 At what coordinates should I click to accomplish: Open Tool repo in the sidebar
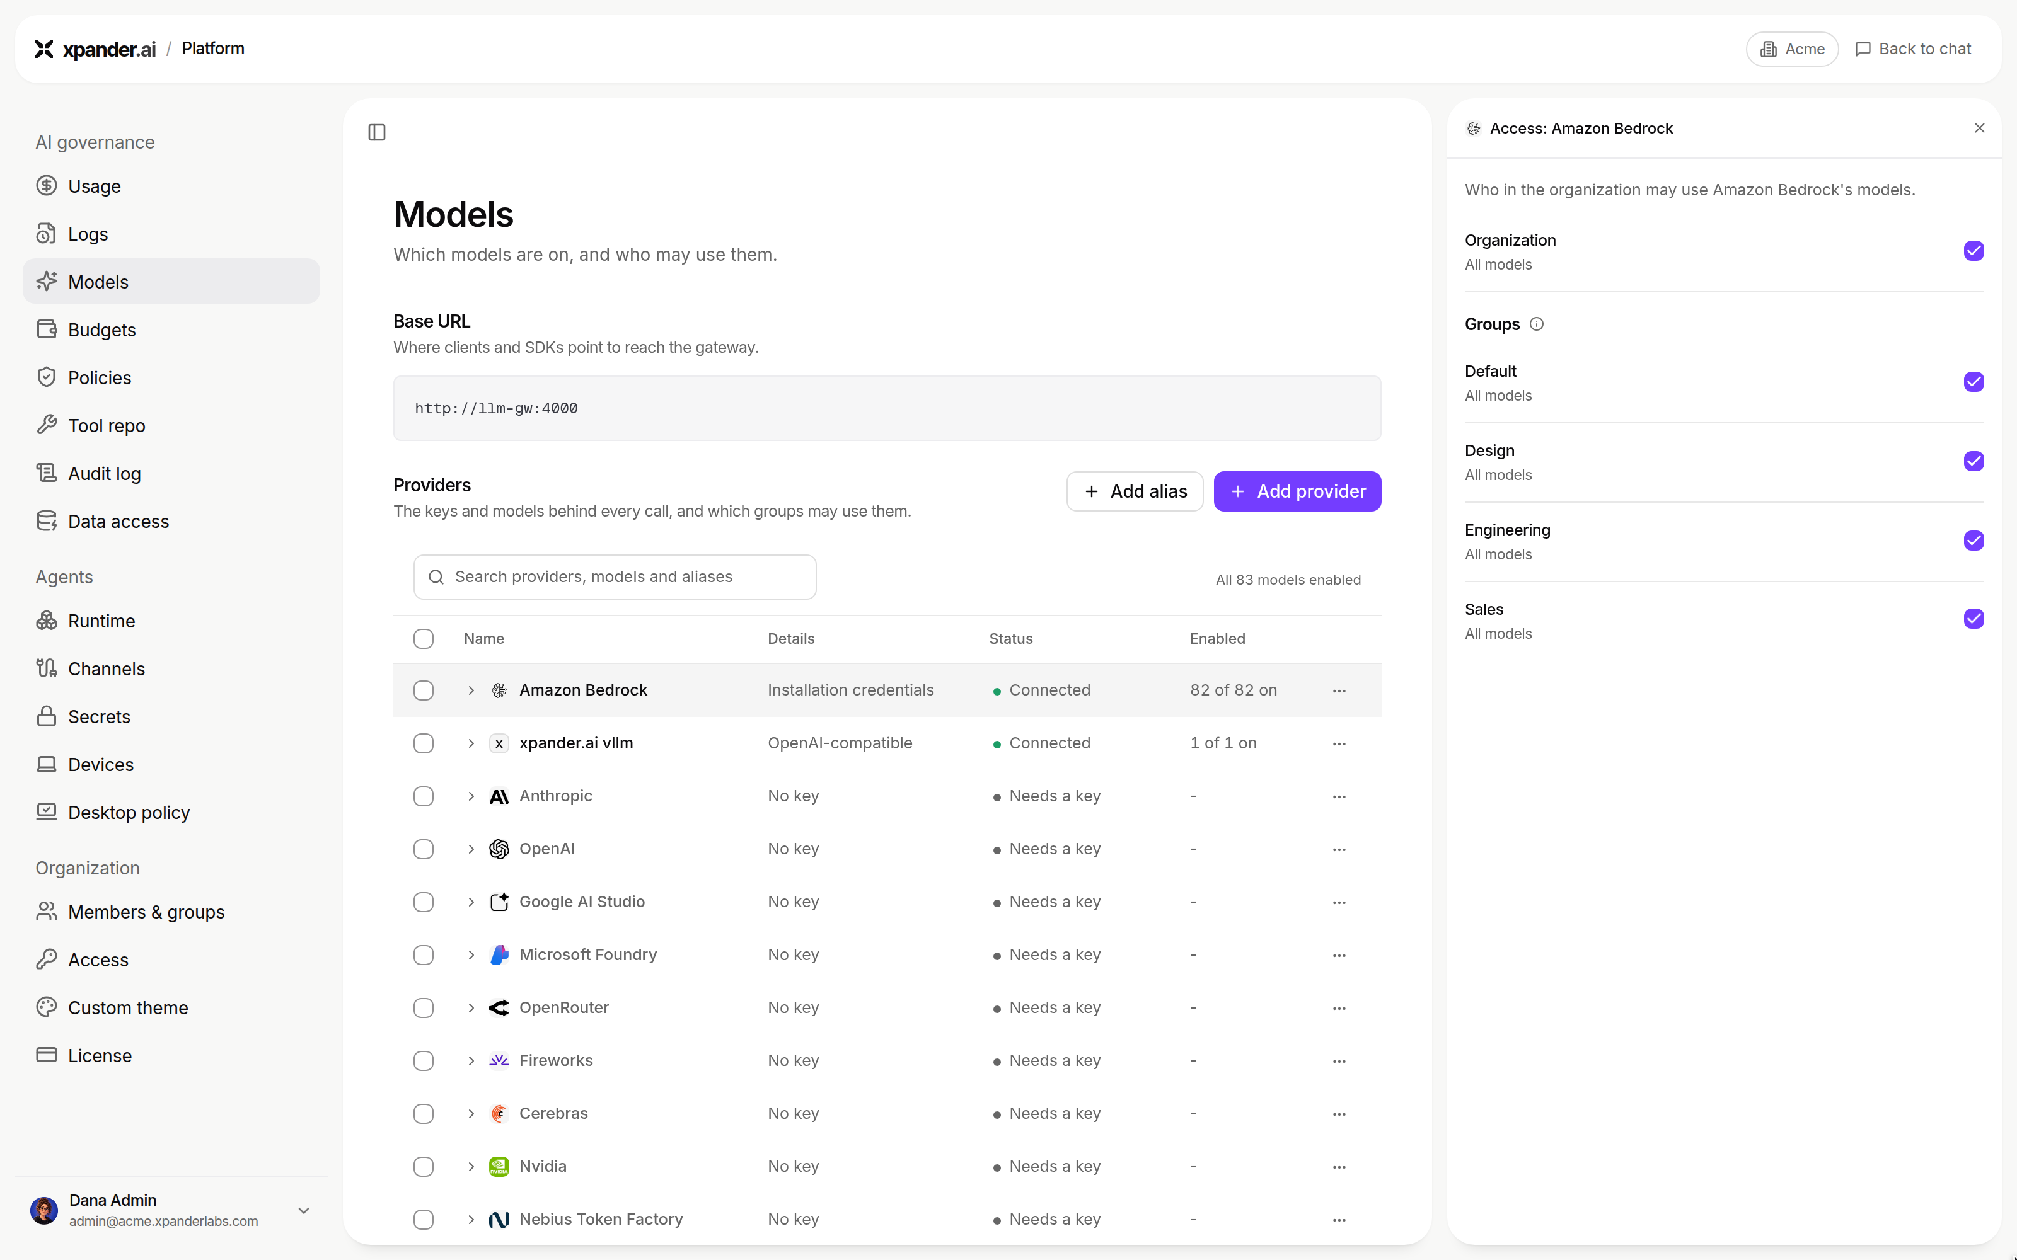171,425
